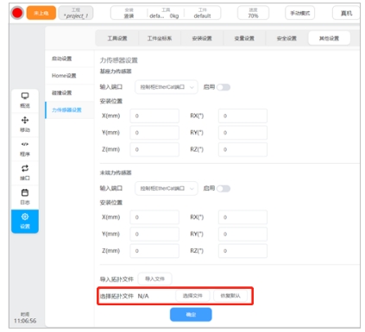365x332 pixels.
Task: Switch to the 工具设置 tab
Action: pos(117,38)
